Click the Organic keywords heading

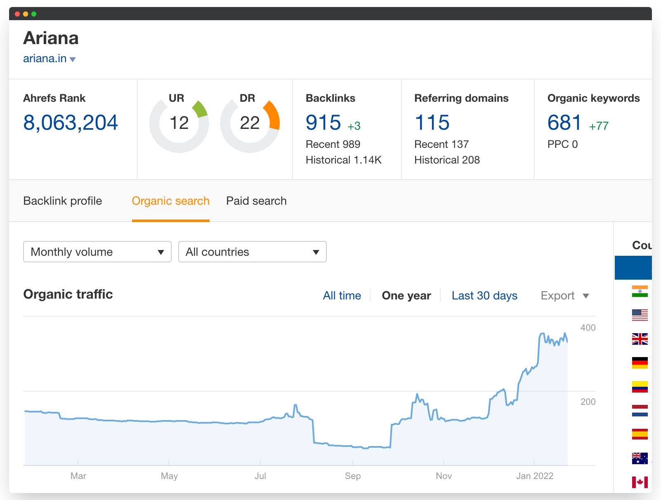pos(594,98)
